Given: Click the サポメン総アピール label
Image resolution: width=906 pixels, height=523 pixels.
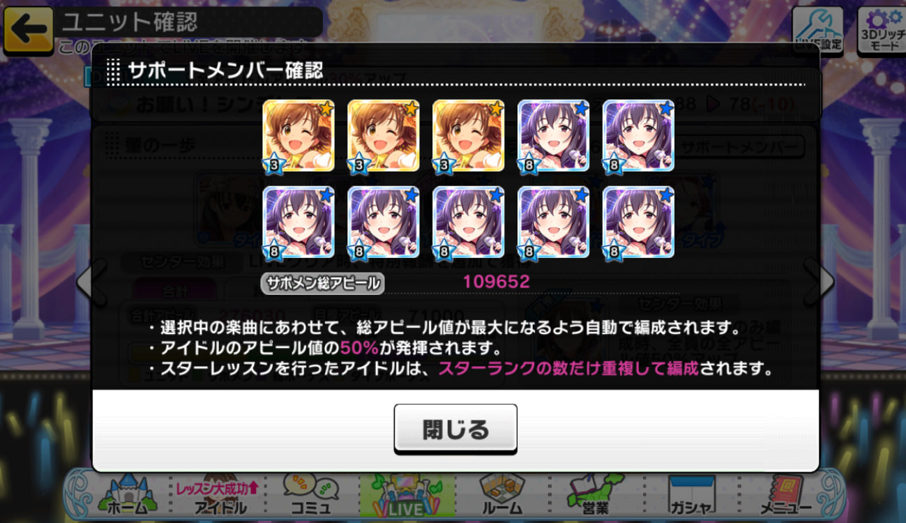Looking at the screenshot, I should click(323, 283).
